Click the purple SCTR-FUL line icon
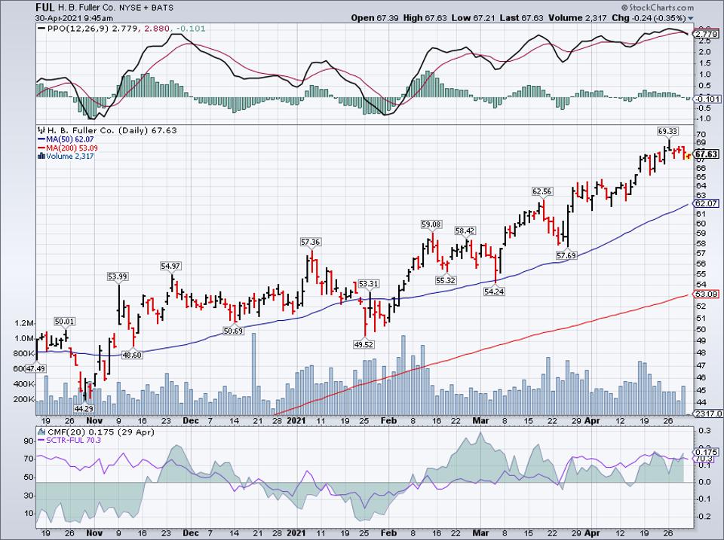Viewport: 724px width, 540px height. pos(42,439)
